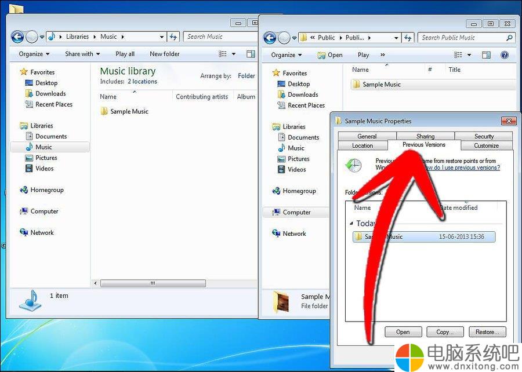Click Open in Public Music toolbar

[330, 55]
